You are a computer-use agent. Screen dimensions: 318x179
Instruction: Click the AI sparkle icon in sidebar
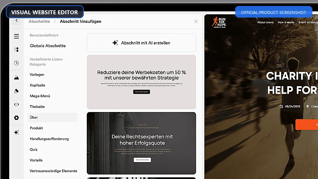(x=17, y=132)
